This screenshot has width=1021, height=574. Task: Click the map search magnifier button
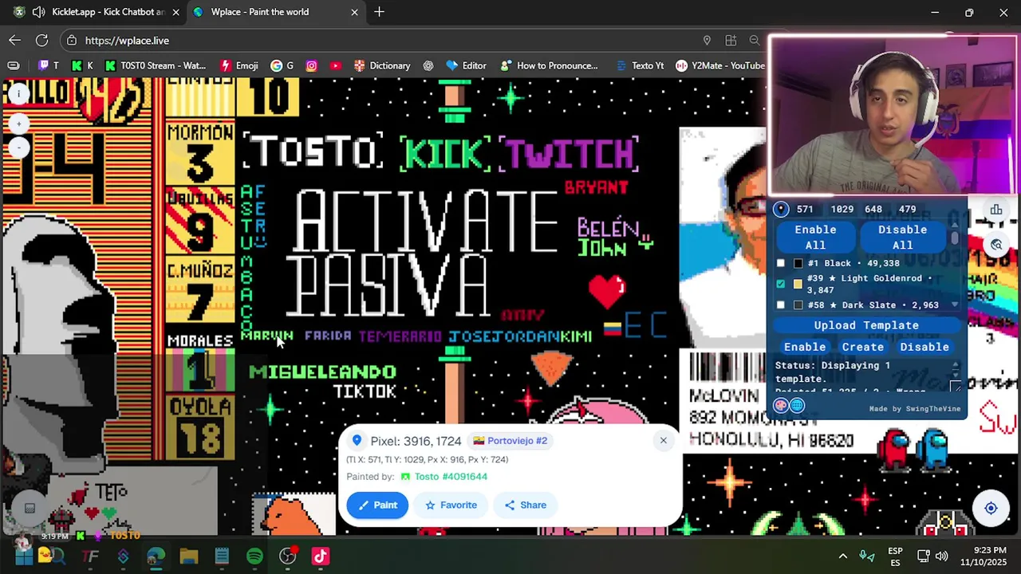point(996,245)
